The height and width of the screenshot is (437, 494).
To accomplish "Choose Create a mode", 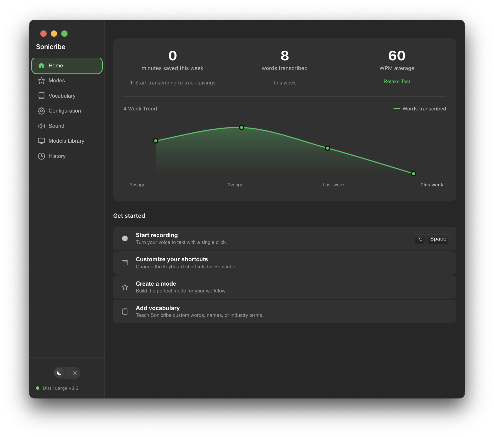I will coord(284,287).
